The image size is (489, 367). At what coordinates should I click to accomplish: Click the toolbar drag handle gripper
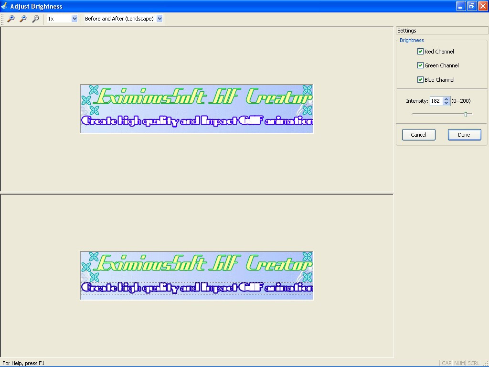(x=2, y=19)
